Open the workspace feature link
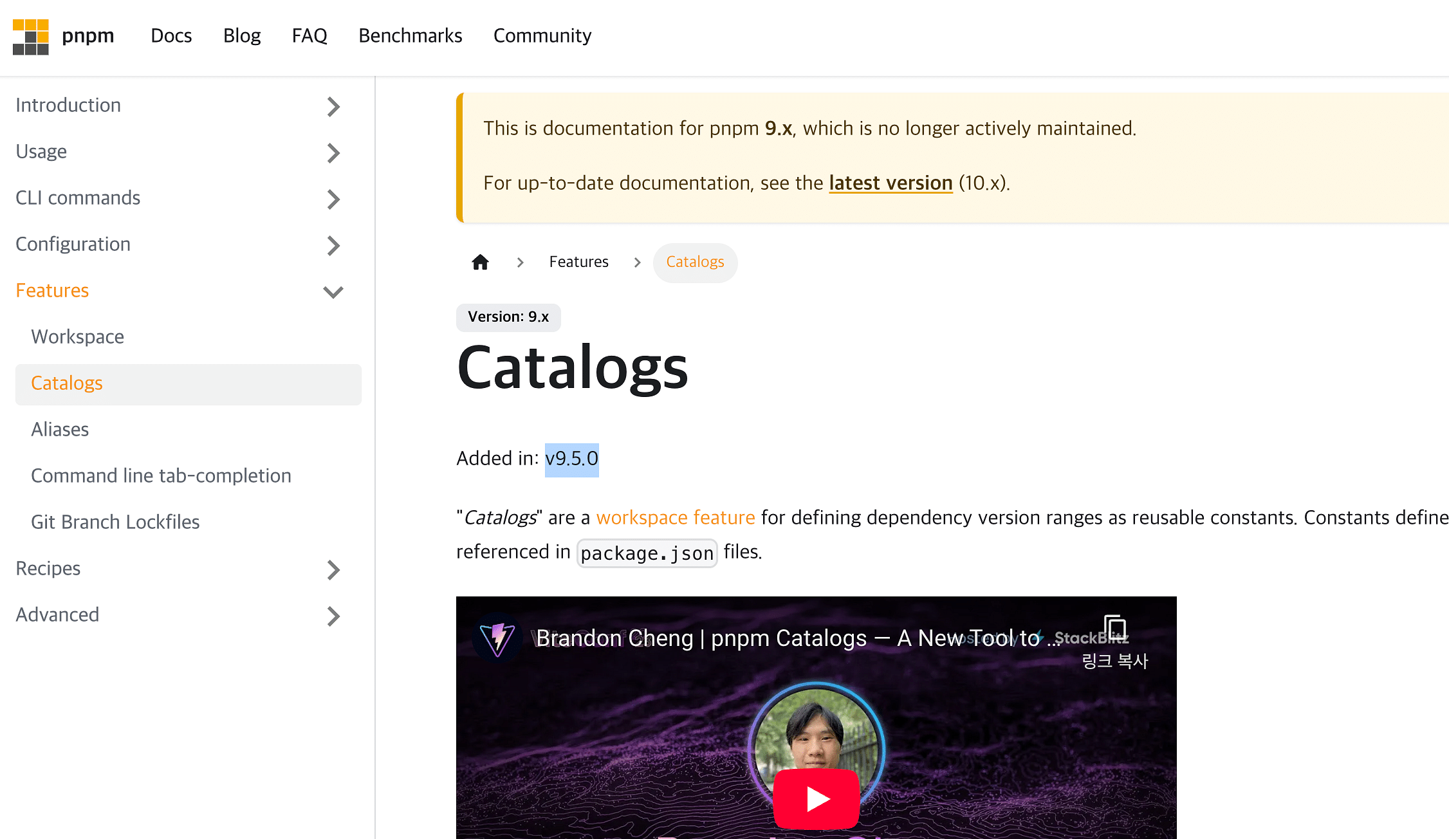 [676, 517]
